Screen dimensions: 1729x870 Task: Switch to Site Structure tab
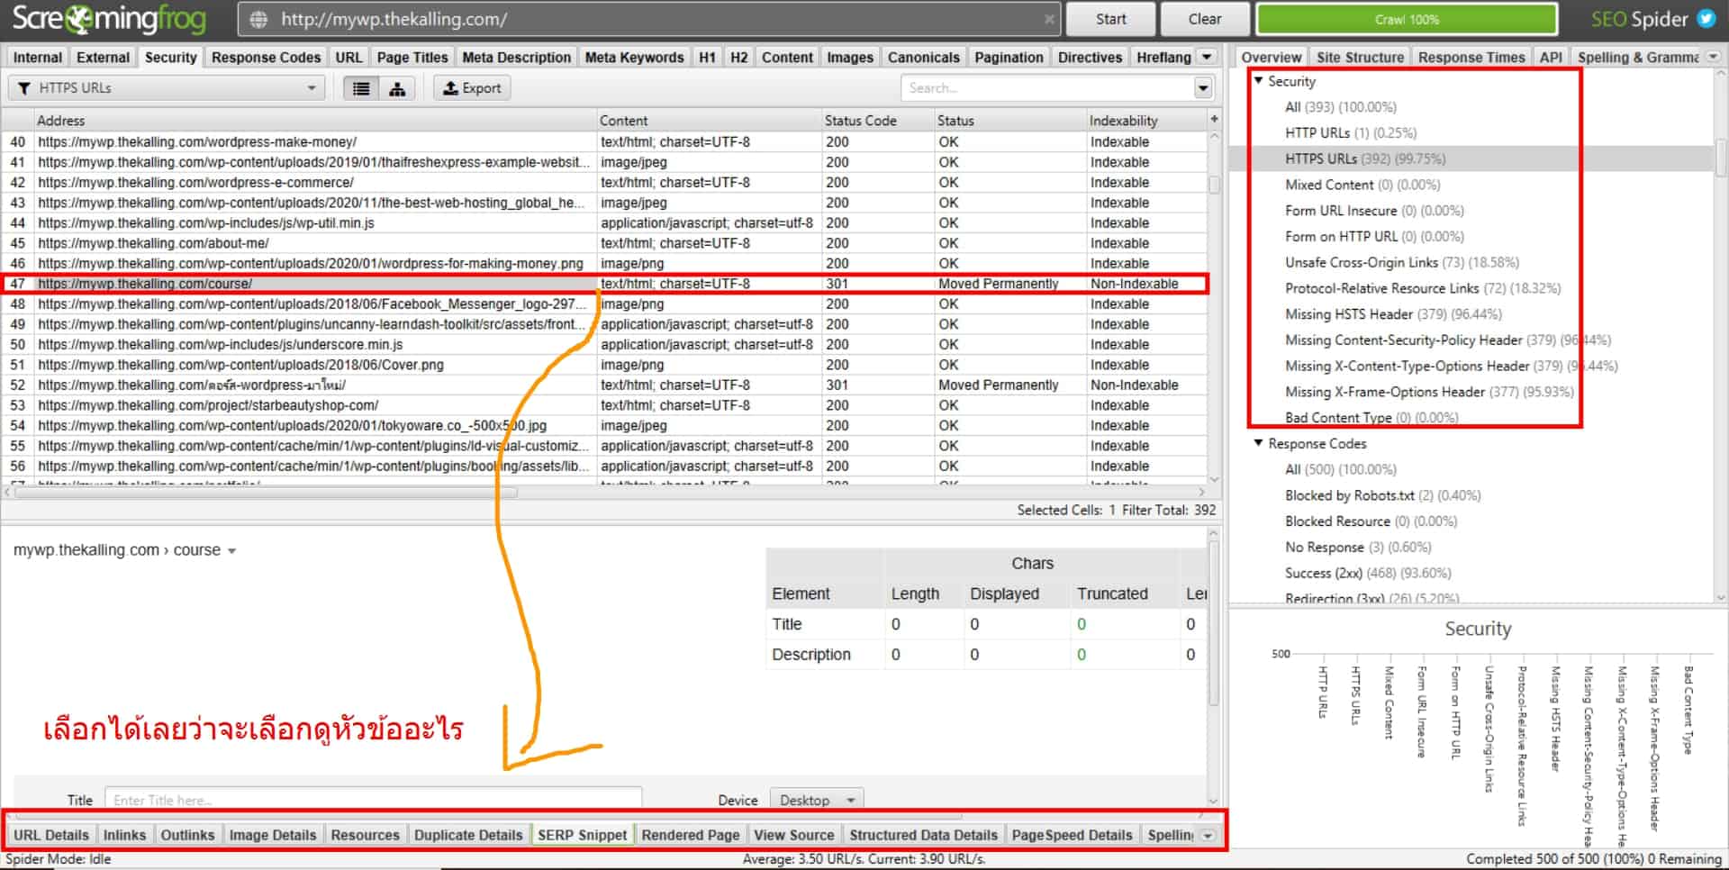[x=1360, y=57]
